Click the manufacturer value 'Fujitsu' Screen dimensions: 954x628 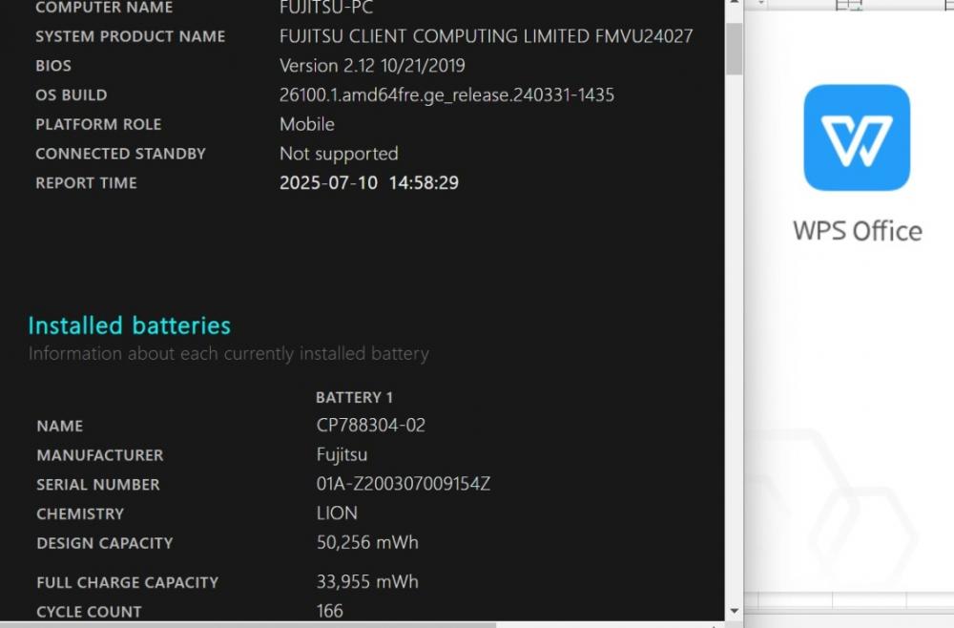click(342, 454)
